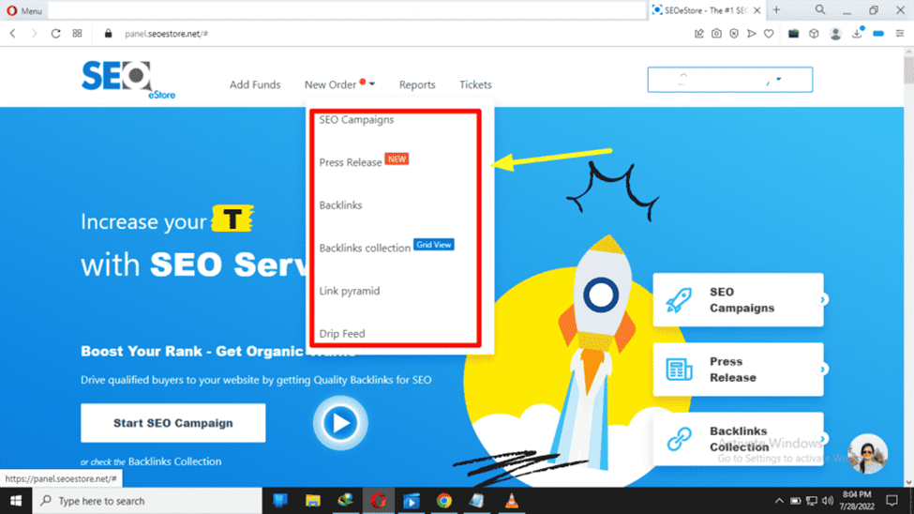Viewport: 914px width, 514px height.
Task: Click the Windows taskbar search box
Action: pyautogui.click(x=148, y=501)
